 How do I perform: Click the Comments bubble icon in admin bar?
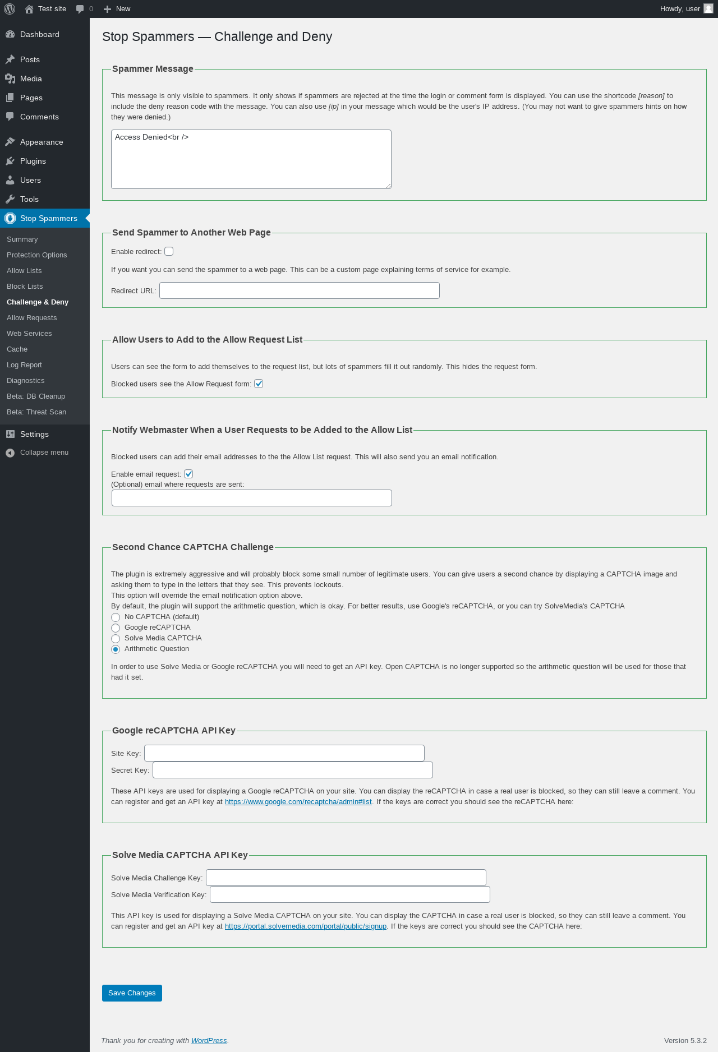80,9
